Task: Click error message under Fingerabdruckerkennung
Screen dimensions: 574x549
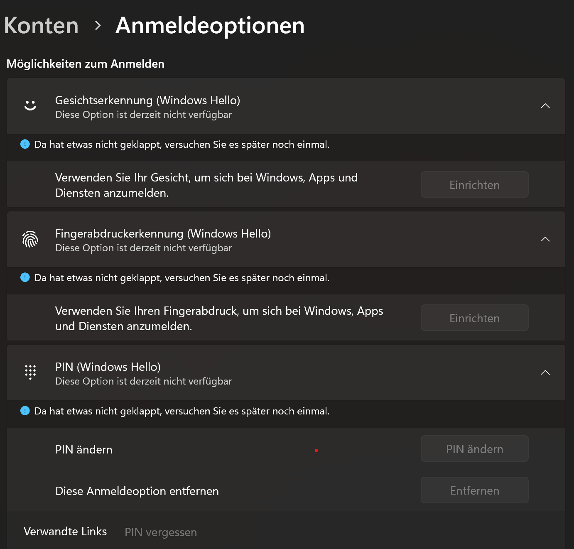Action: (182, 278)
